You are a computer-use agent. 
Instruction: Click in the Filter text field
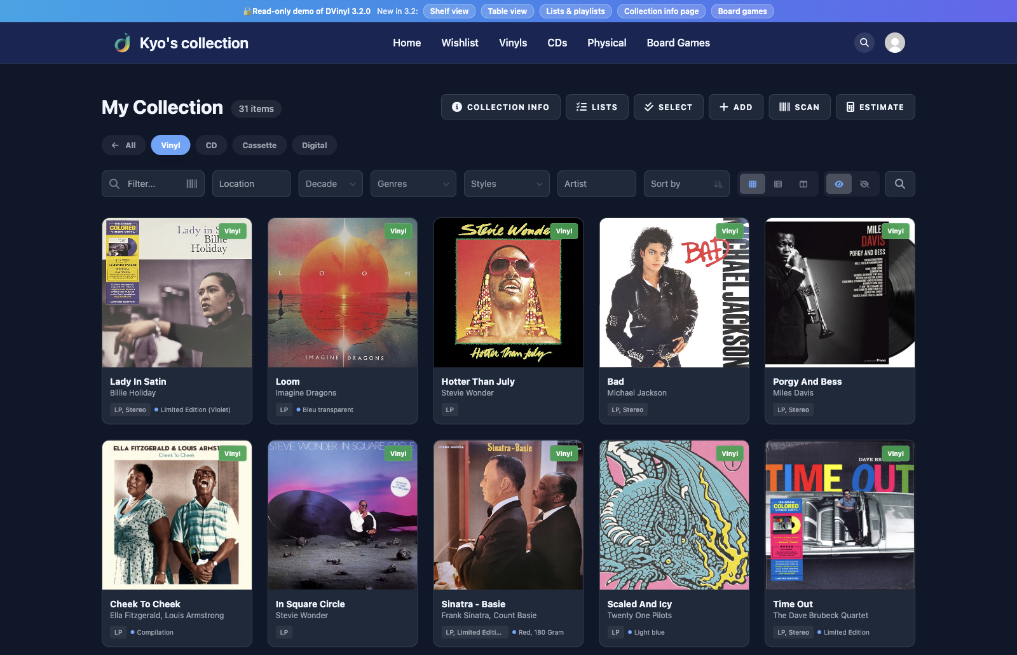tap(153, 184)
